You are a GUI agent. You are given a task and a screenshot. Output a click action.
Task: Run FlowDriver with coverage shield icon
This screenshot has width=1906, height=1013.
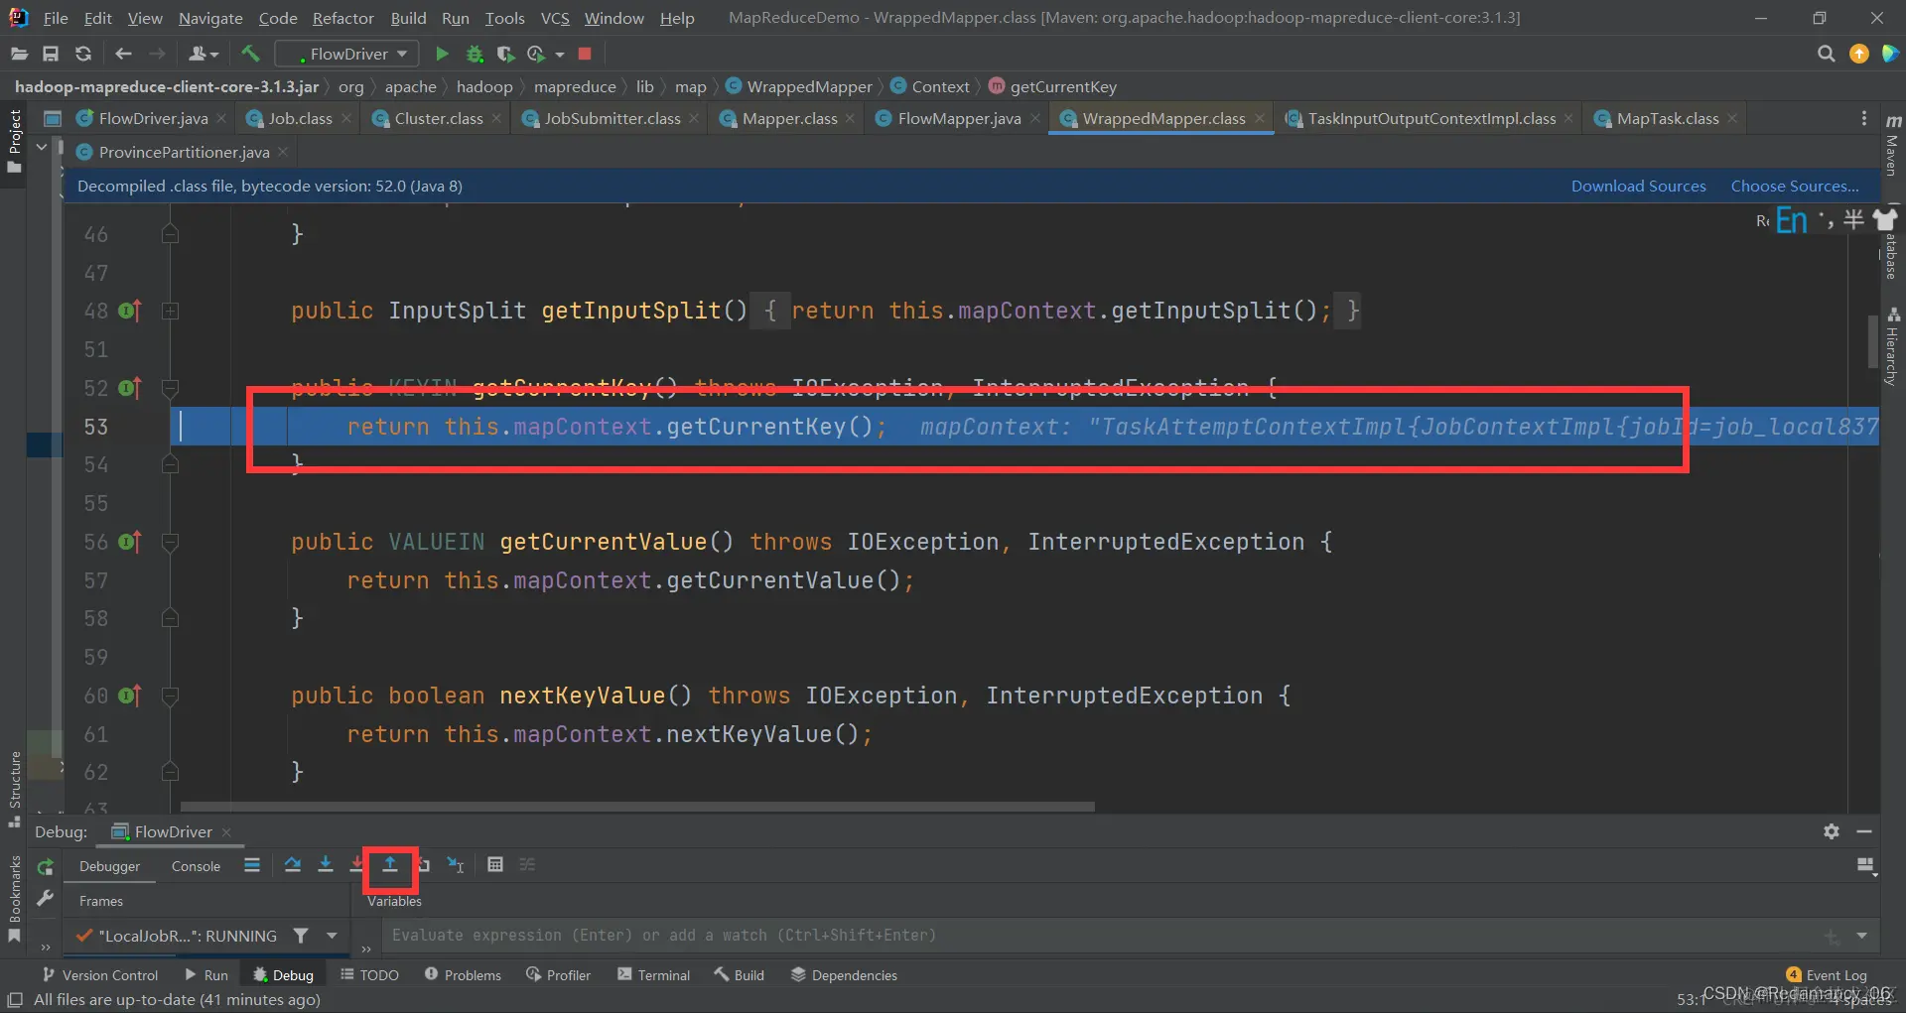click(x=505, y=54)
